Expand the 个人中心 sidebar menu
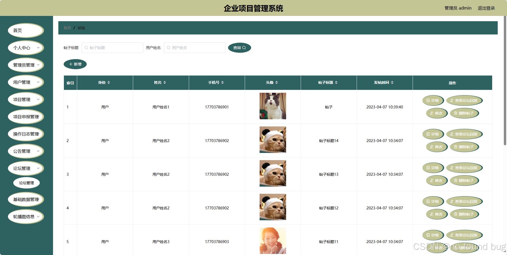Screen dimensions: 507x255 click(26, 48)
